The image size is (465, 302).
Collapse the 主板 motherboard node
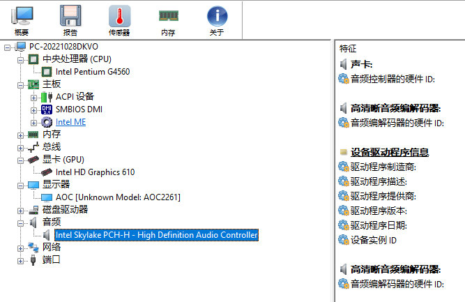[20, 85]
